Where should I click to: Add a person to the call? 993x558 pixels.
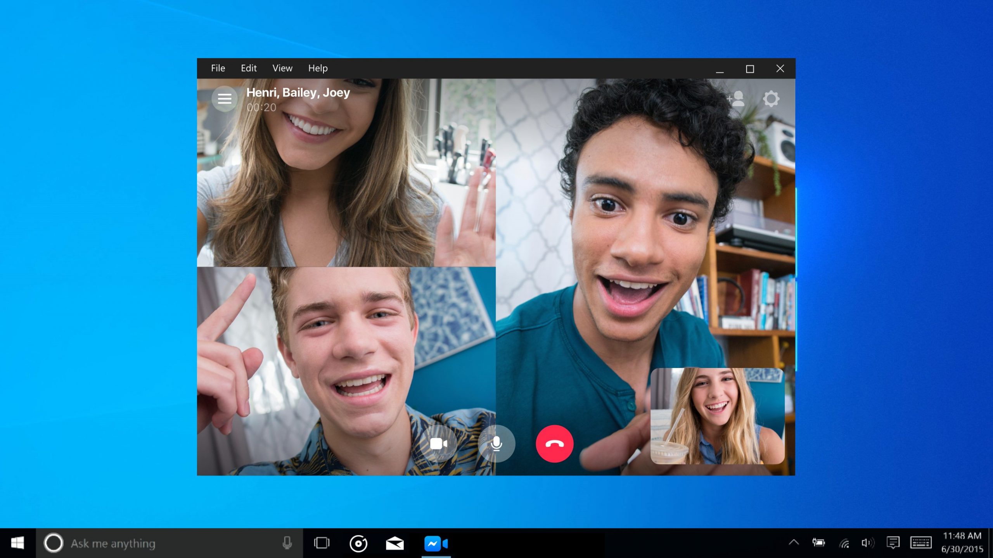click(736, 99)
